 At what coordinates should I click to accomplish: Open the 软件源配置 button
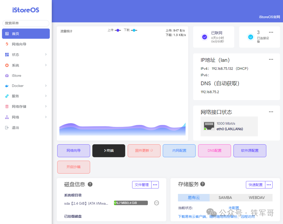click(250, 151)
